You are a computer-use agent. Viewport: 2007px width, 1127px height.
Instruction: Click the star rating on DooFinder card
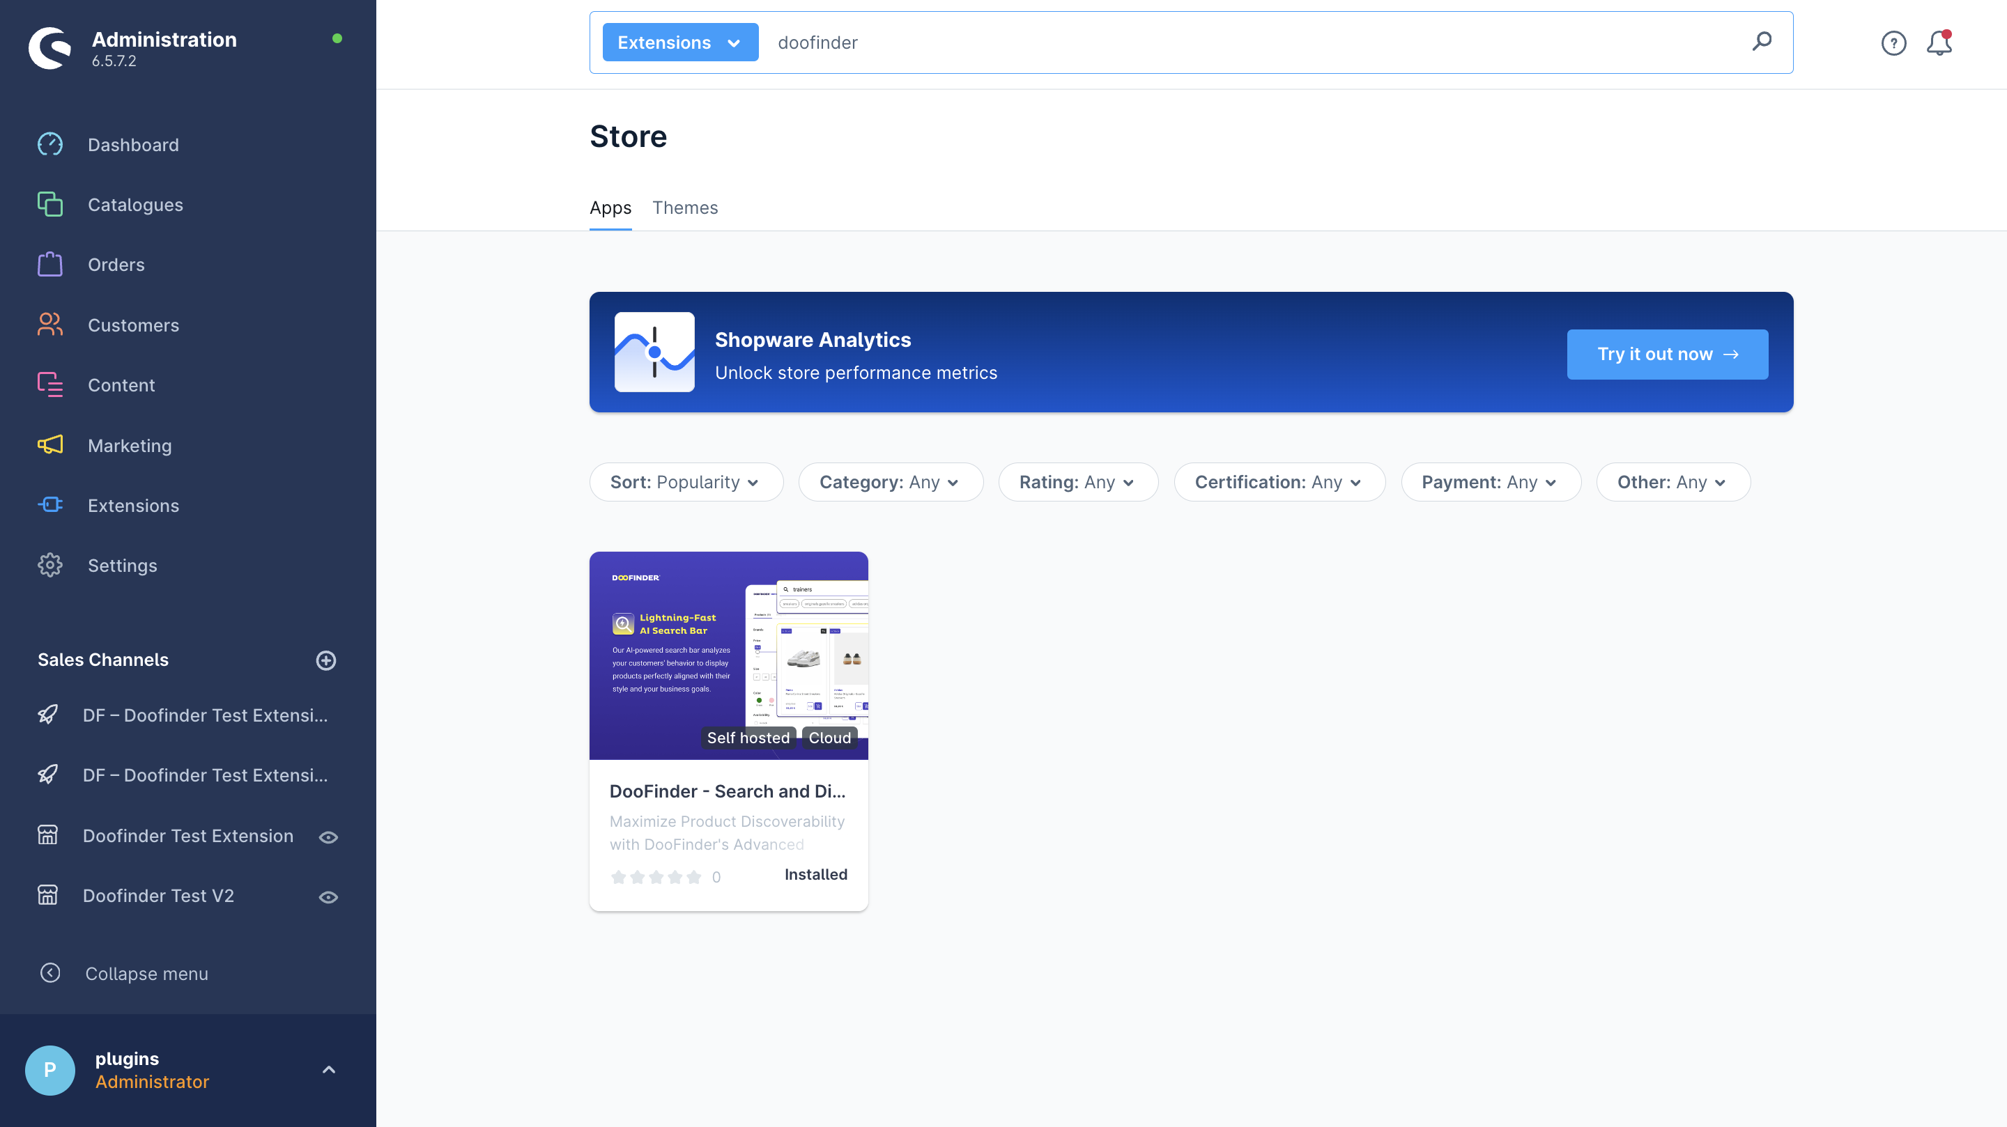(x=656, y=877)
